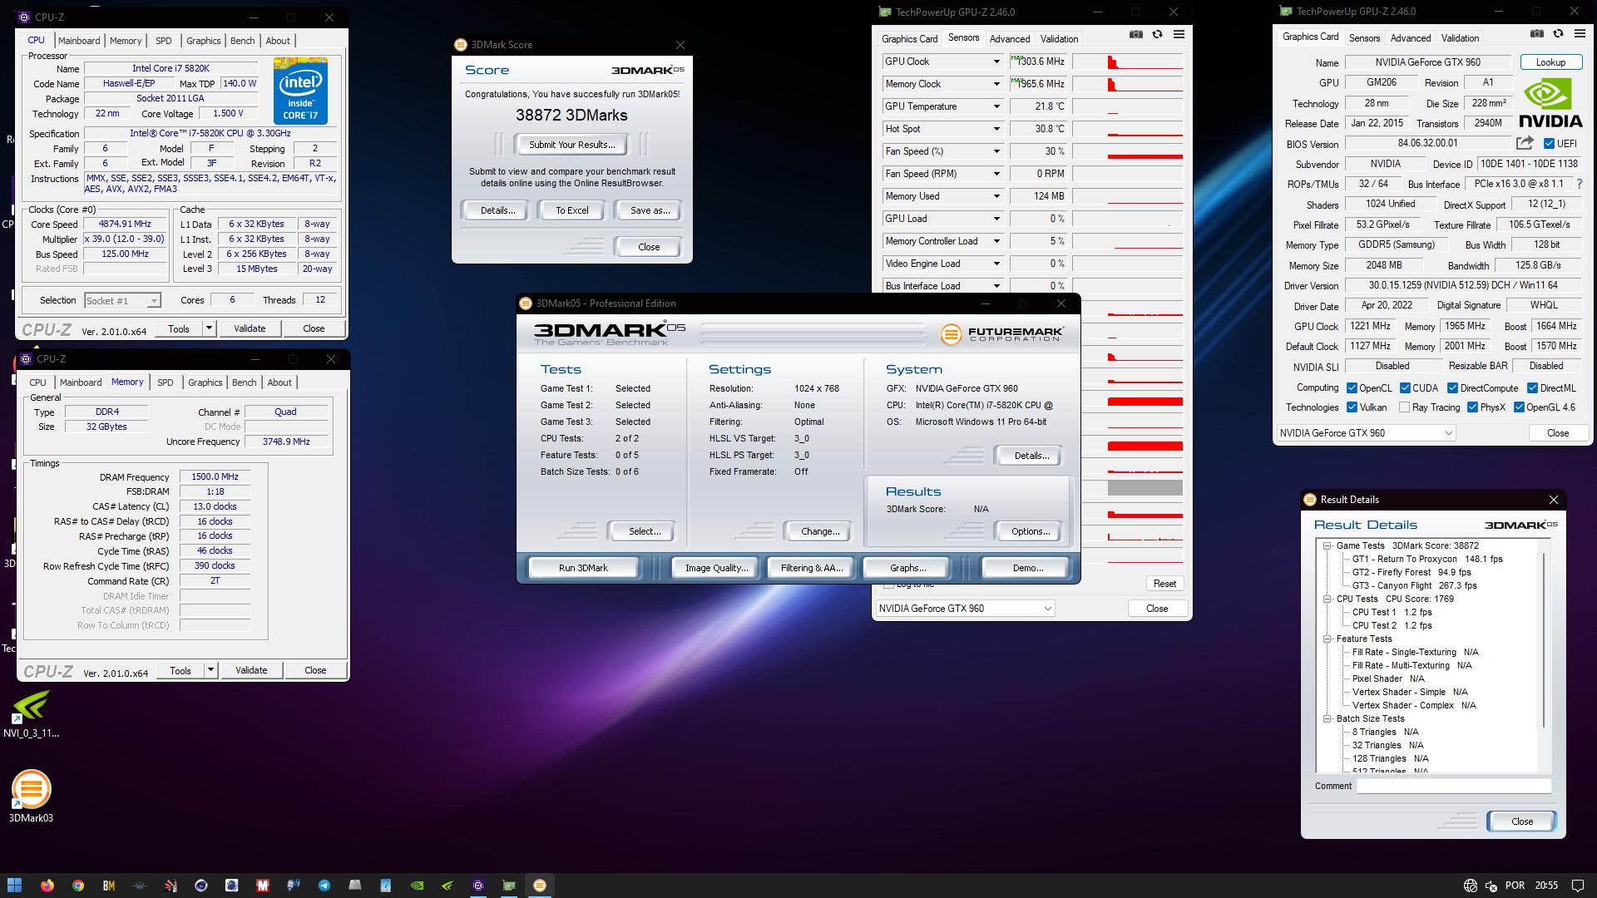Click 3DMark orange taskbar icon
This screenshot has height=898, width=1597.
coord(540,885)
